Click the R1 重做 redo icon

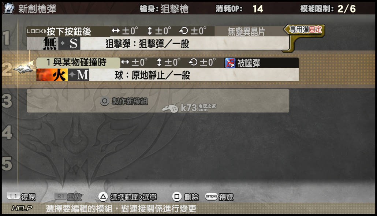(x=60, y=196)
